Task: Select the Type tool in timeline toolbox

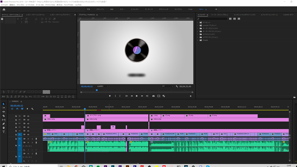Action: pos(4,132)
